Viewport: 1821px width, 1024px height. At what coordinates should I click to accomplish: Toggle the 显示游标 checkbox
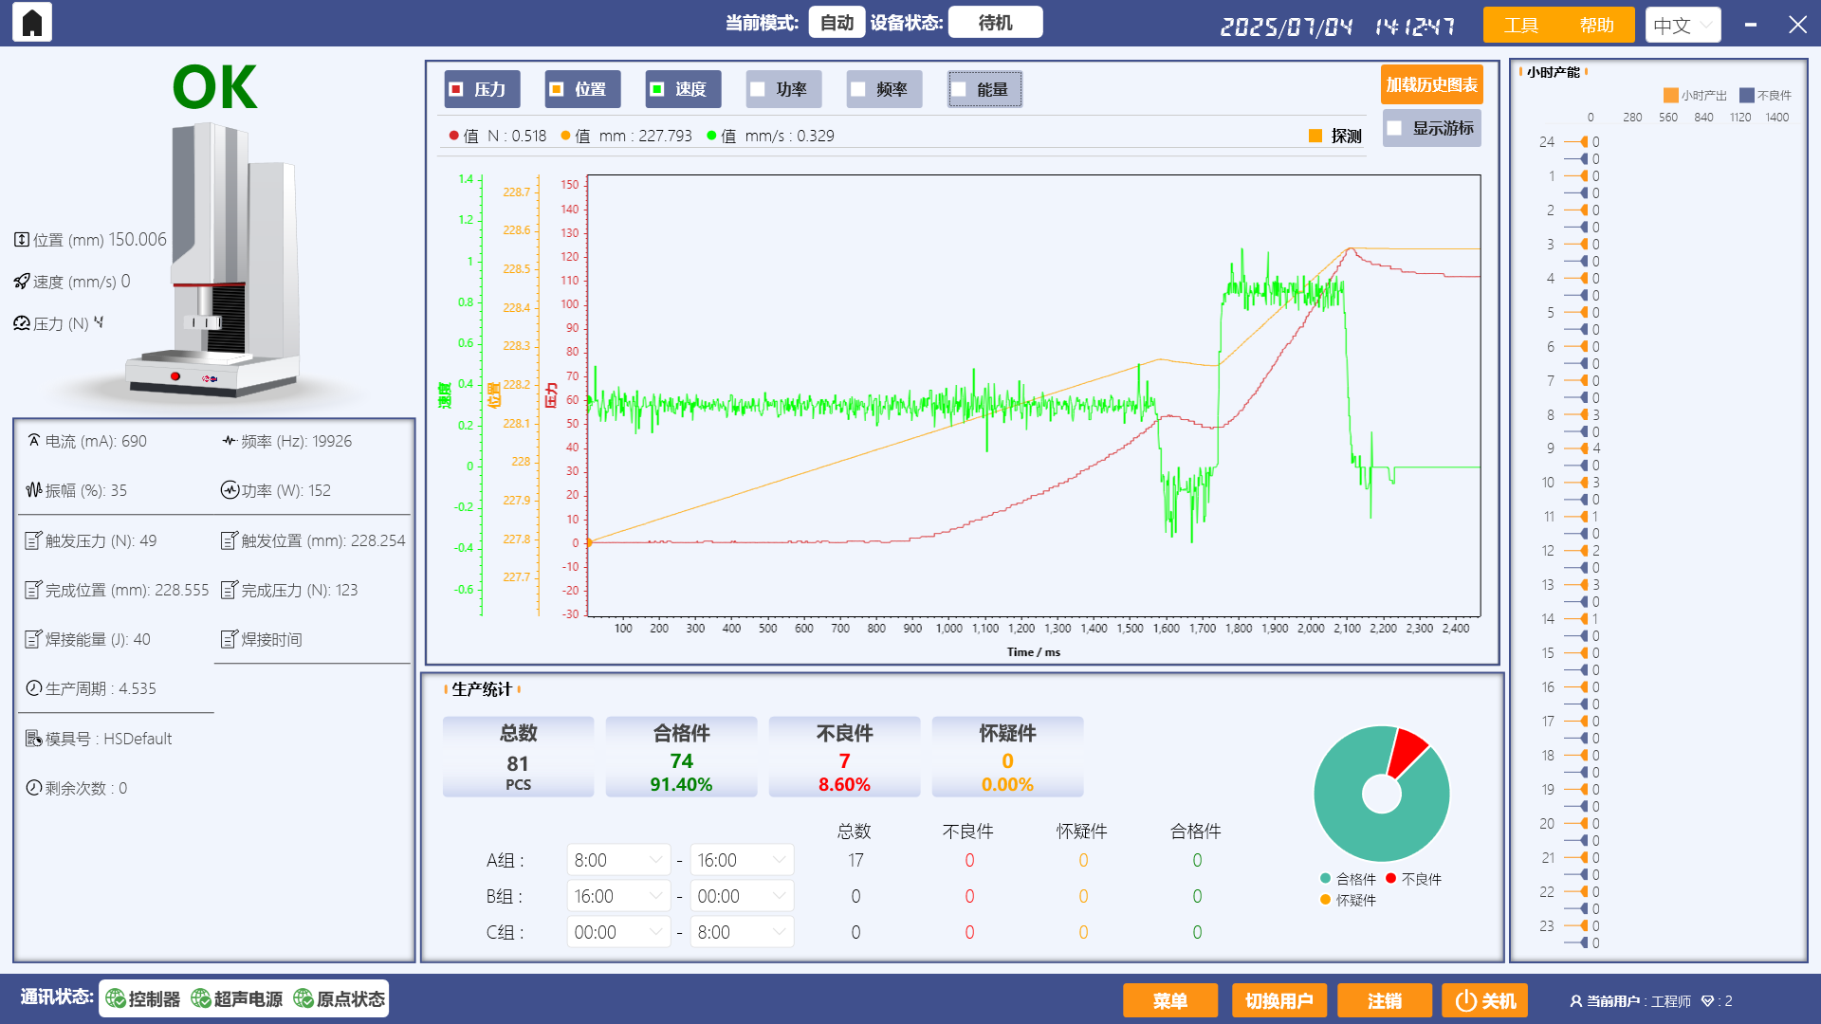1394,128
